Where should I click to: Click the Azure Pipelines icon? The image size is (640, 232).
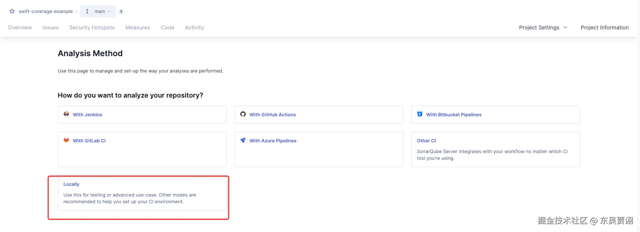[243, 140]
